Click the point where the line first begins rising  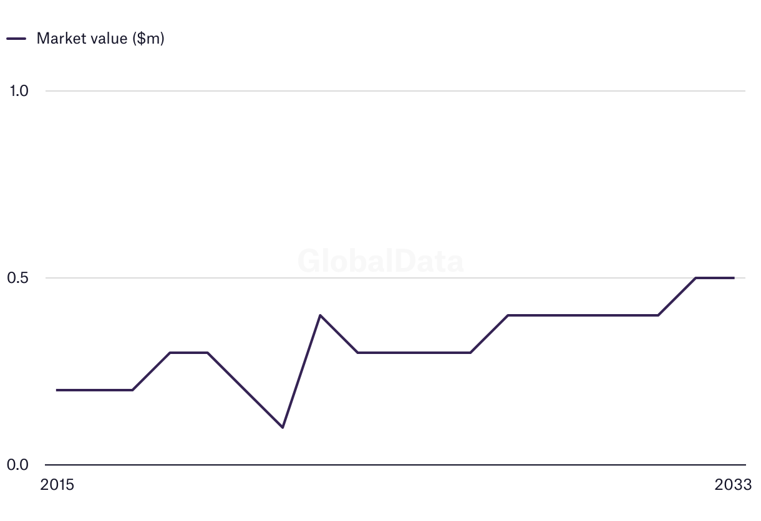coord(132,390)
